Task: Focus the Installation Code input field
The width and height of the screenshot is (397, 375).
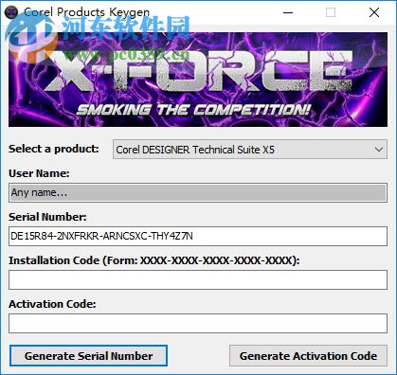Action: point(198,279)
